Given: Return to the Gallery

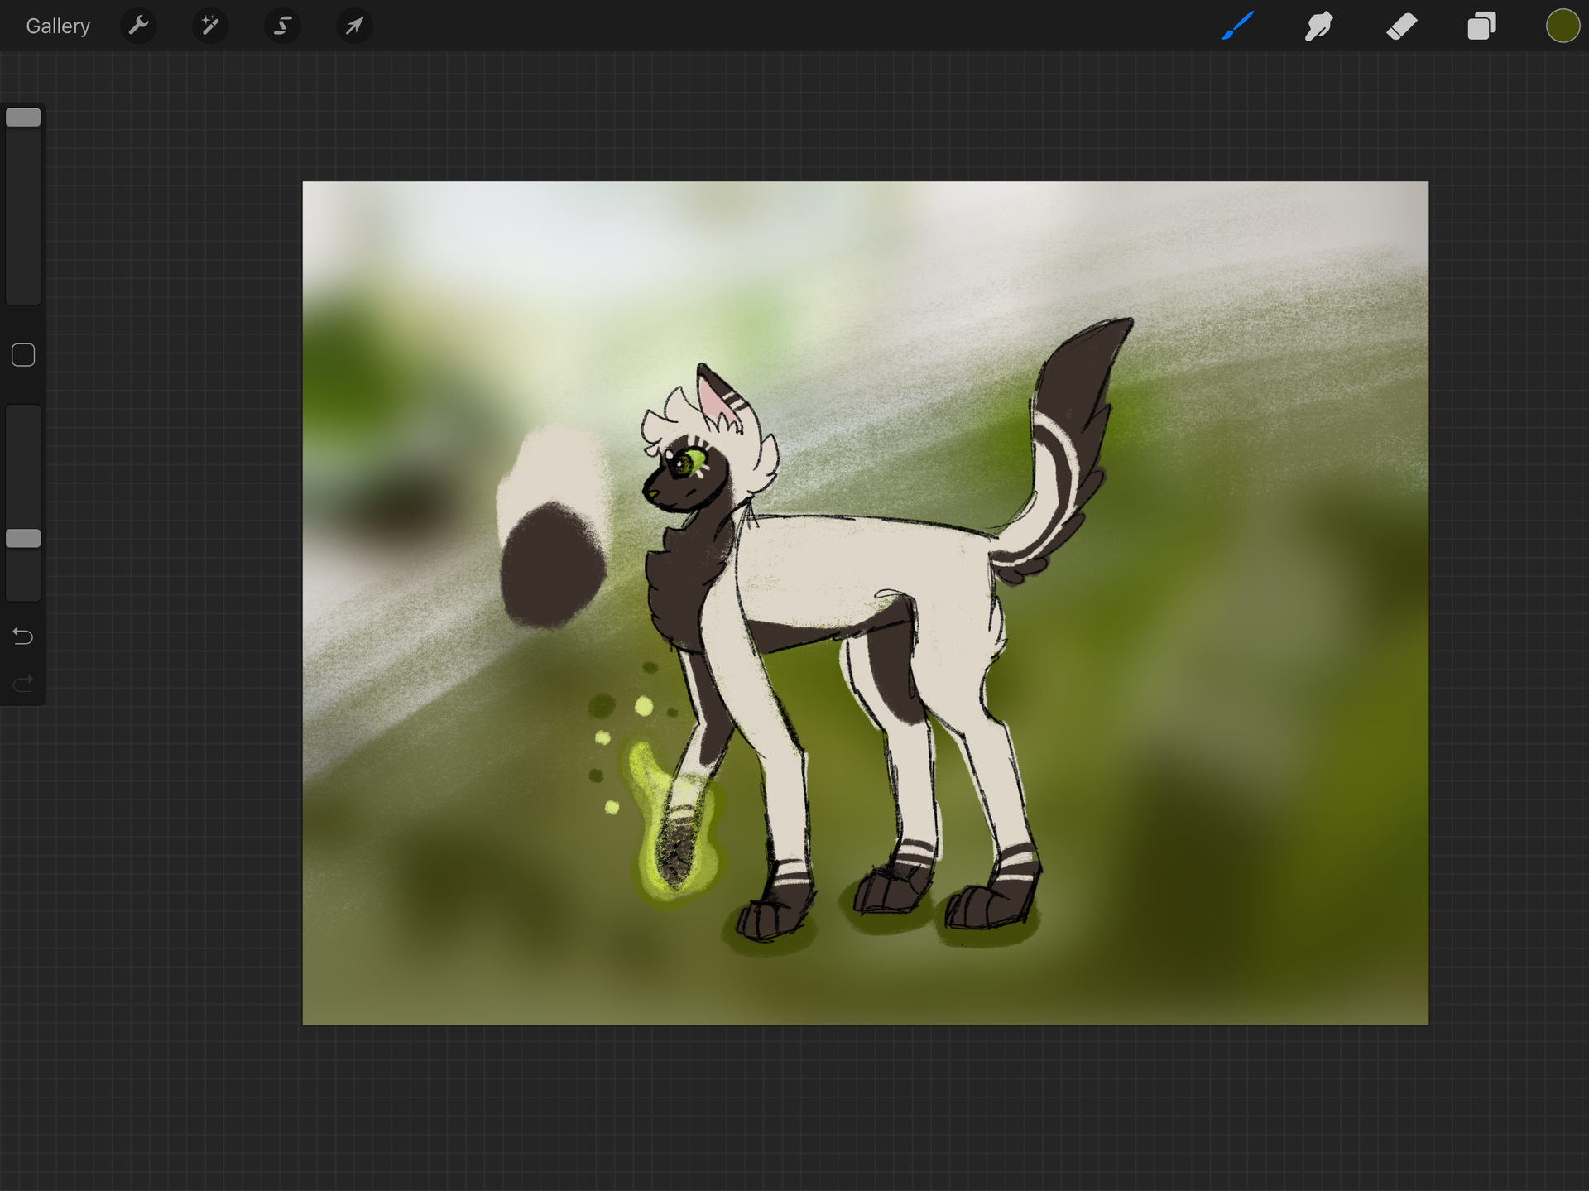Looking at the screenshot, I should coord(58,26).
